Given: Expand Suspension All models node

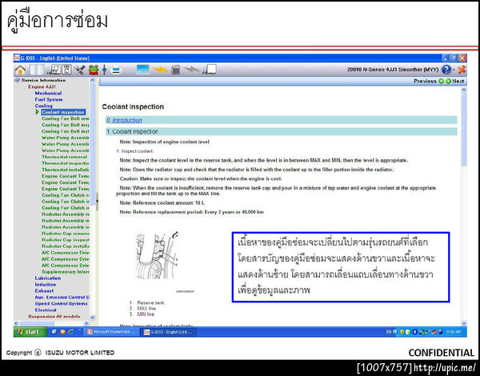Looking at the screenshot, I should (x=54, y=316).
